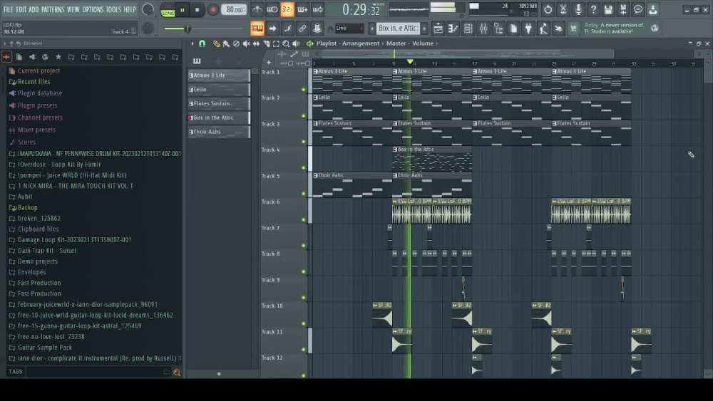
Task: Open the Line snap dropdown
Action: click(349, 28)
